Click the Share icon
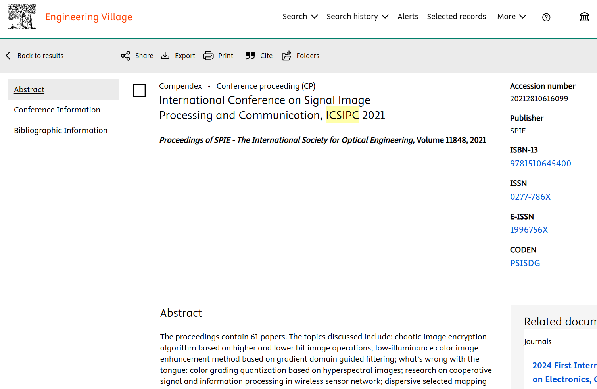This screenshot has height=389, width=597. [126, 56]
